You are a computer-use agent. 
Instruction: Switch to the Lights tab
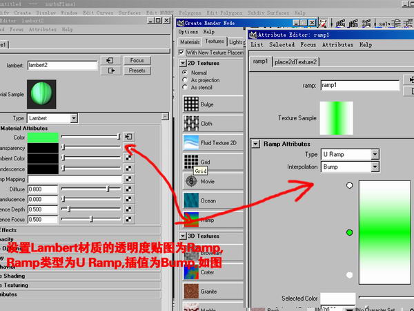pyautogui.click(x=236, y=41)
